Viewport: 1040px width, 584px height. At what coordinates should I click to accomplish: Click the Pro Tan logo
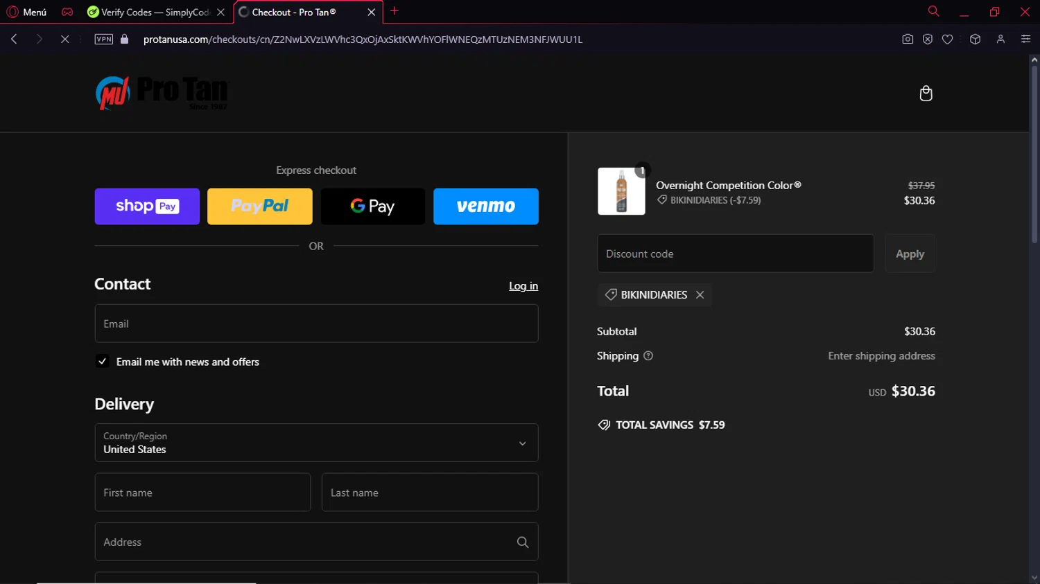pos(162,93)
